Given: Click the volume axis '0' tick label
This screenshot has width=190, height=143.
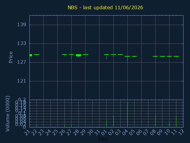Looking at the screenshot, I should click(x=24, y=127).
